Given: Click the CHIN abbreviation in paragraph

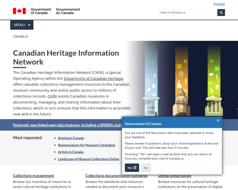Looking at the screenshot, I should [x=52, y=96].
